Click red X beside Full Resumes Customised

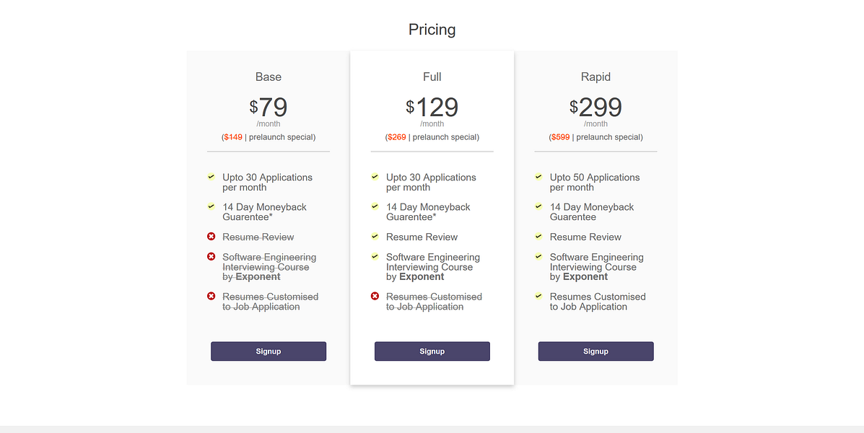375,297
